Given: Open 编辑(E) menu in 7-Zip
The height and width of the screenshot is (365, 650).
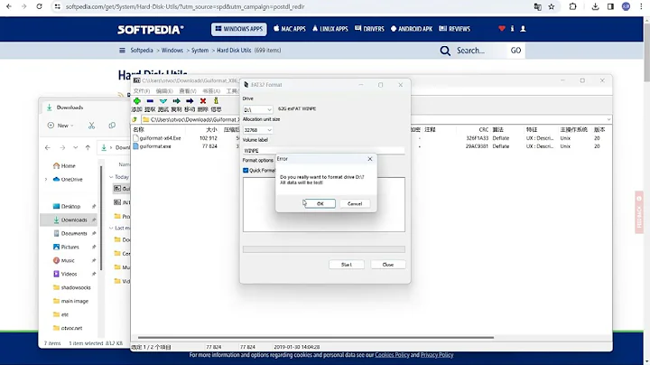Looking at the screenshot, I should click(164, 91).
